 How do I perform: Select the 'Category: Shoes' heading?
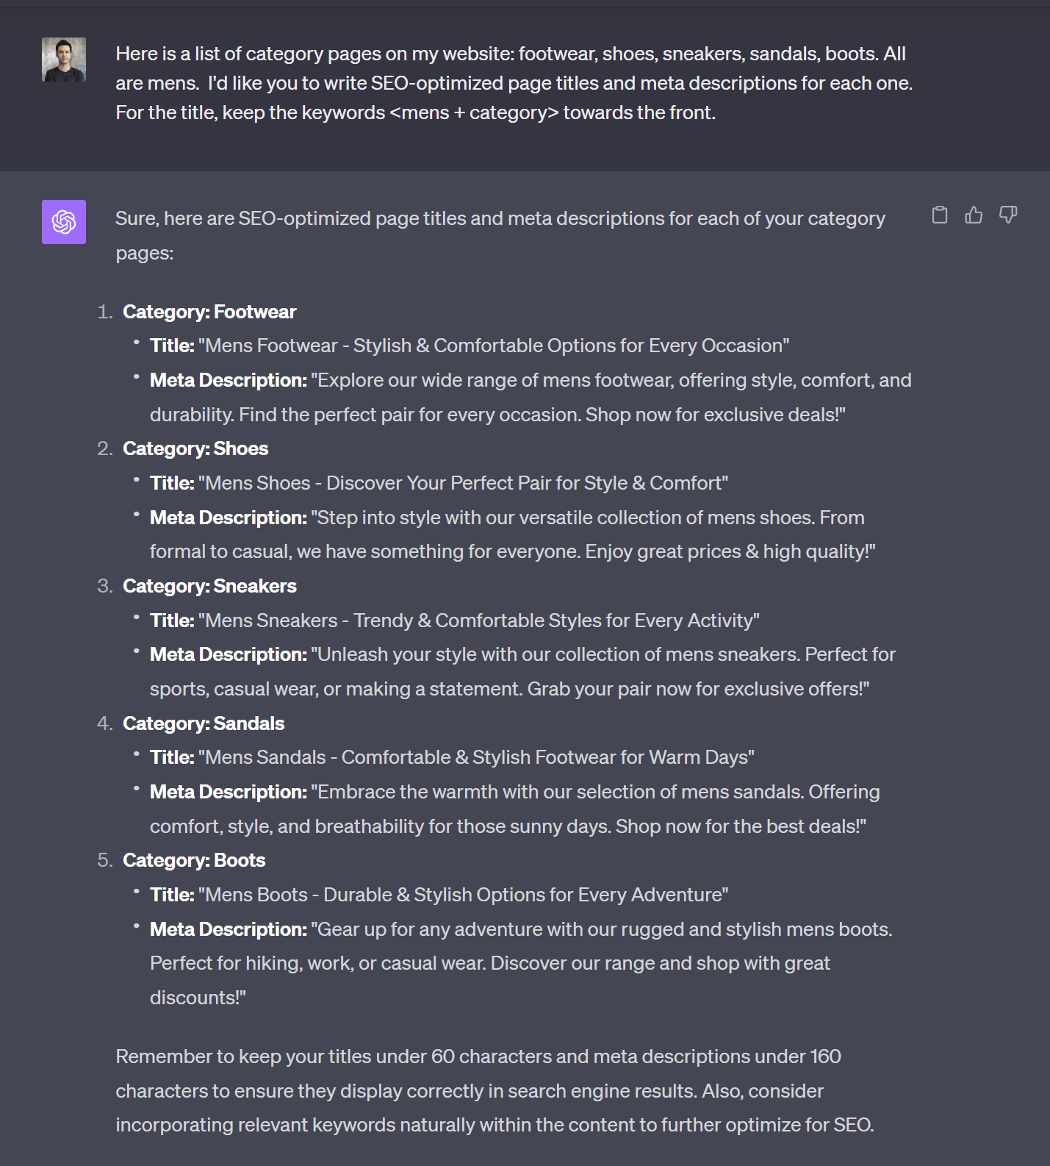[x=195, y=448]
